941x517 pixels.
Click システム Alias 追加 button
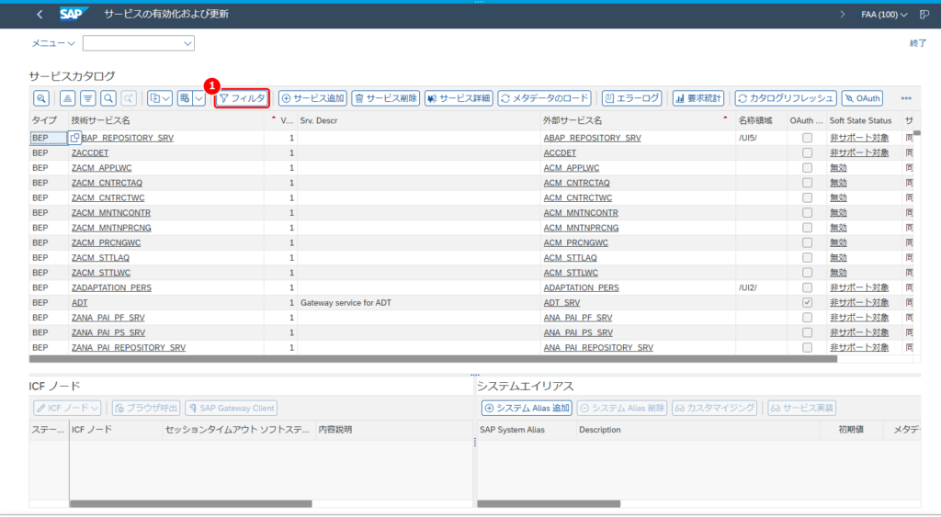[x=527, y=408]
